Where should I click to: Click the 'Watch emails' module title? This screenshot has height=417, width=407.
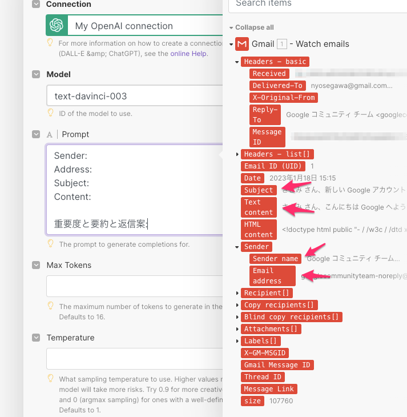click(323, 44)
